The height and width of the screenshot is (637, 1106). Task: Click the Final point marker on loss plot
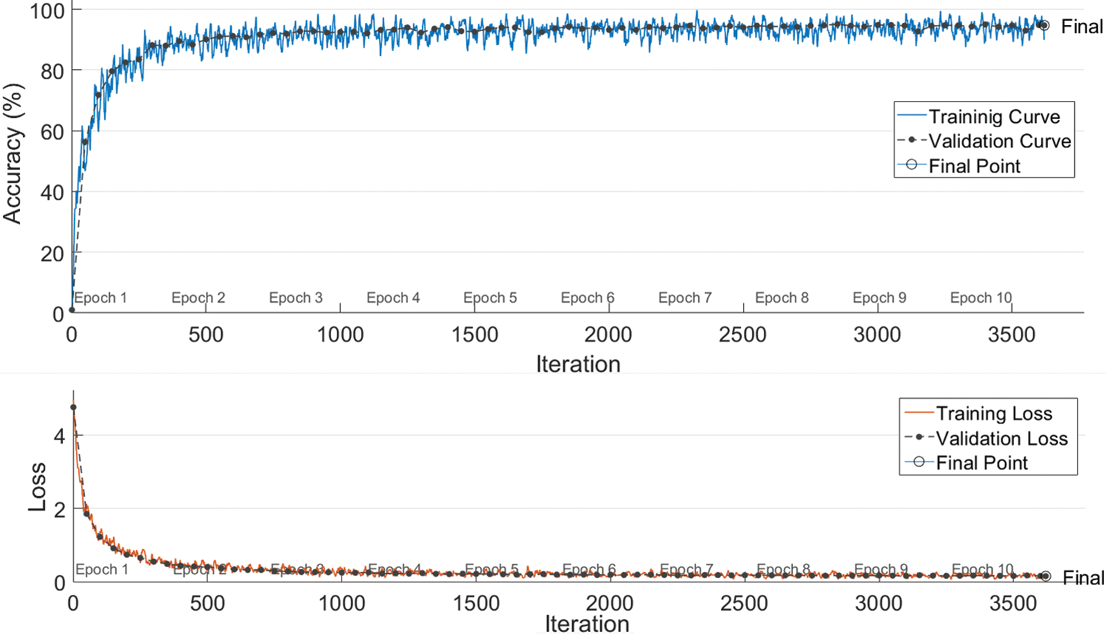pos(1045,576)
